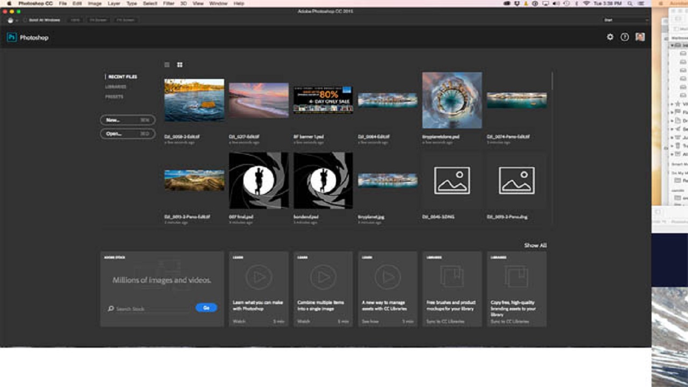Viewport: 688px width, 387px height.
Task: Open the user profile avatar
Action: point(640,37)
